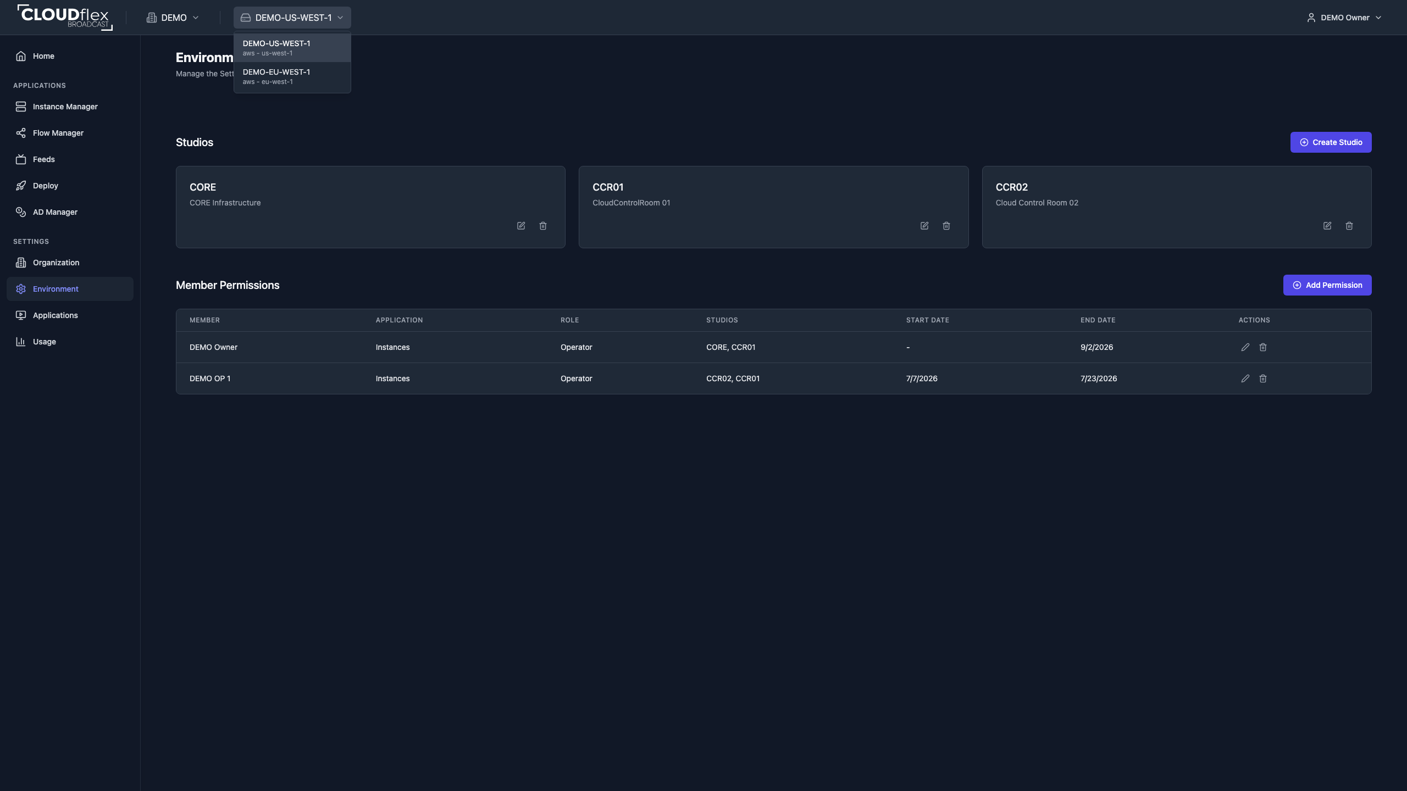The height and width of the screenshot is (791, 1407).
Task: Open Organization settings
Action: [x=70, y=263]
